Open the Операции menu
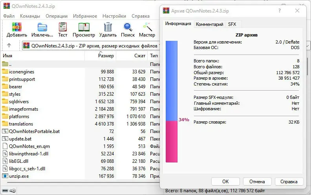Screen dimensions: 311x195 [57, 16]
